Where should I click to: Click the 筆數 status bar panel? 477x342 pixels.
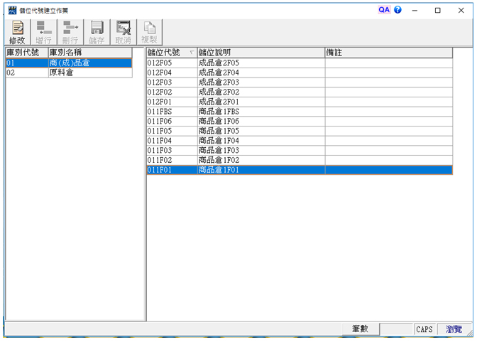point(360,329)
